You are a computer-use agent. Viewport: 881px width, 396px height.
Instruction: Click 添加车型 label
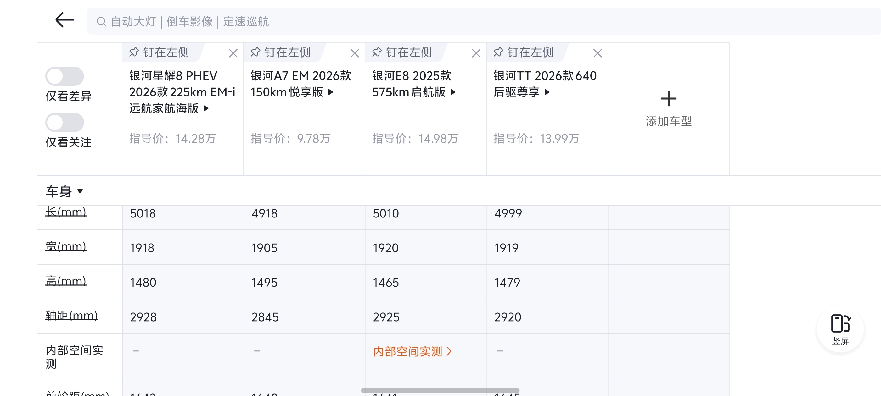[x=669, y=121]
